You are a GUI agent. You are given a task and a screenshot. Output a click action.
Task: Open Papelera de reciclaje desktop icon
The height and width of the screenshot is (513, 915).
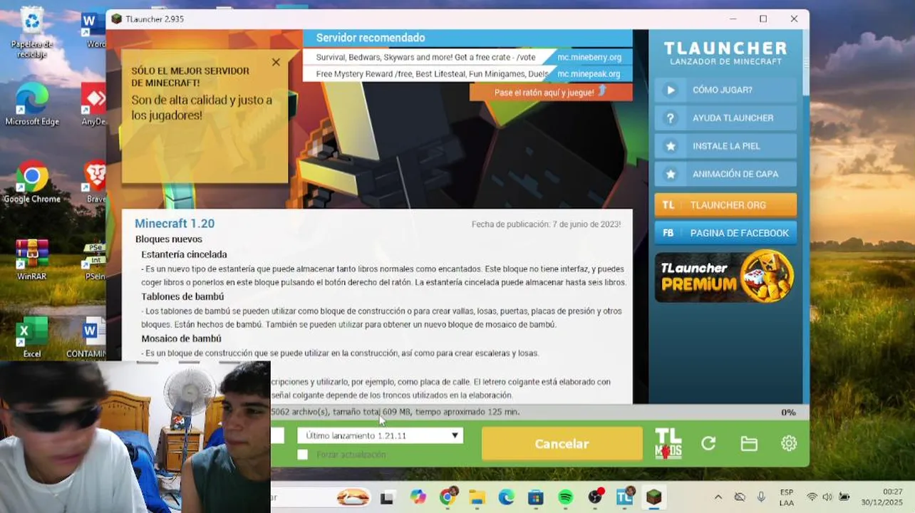coord(32,33)
